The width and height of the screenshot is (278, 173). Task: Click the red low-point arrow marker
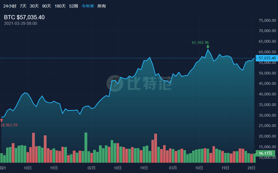click(1, 120)
